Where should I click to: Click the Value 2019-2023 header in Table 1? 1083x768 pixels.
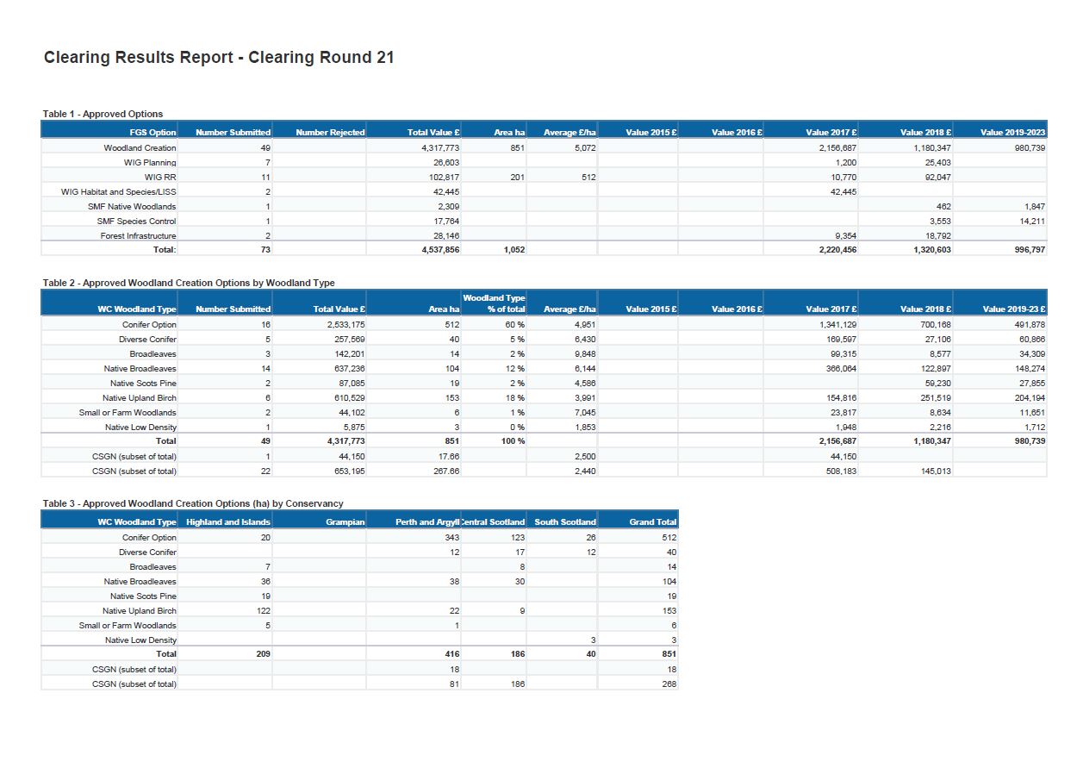(1012, 133)
